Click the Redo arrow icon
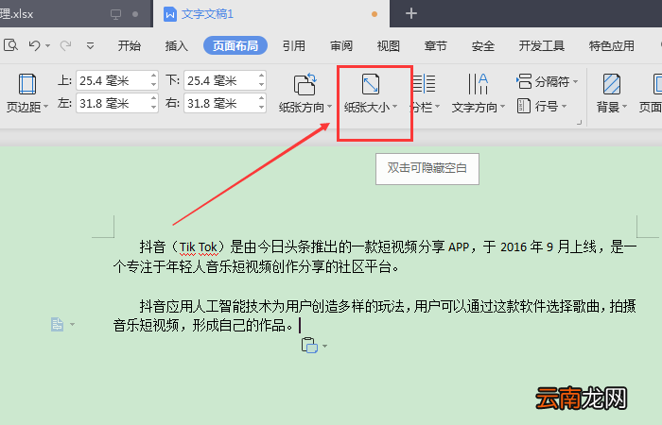The width and height of the screenshot is (662, 425). (x=65, y=45)
